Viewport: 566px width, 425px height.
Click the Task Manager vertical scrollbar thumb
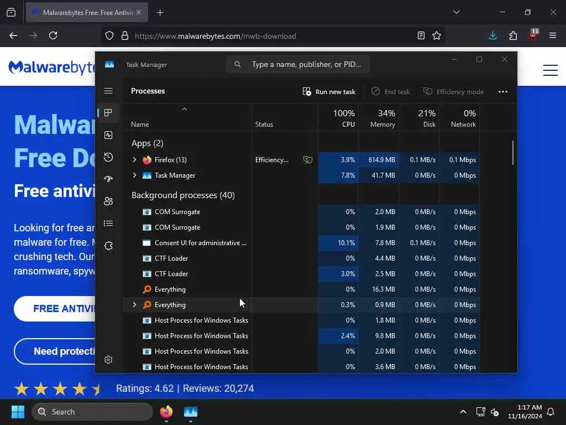(512, 153)
